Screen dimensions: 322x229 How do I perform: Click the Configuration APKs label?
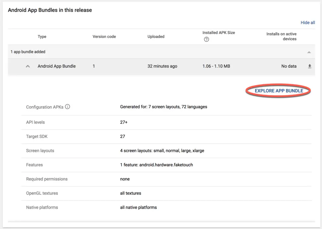pyautogui.click(x=45, y=107)
